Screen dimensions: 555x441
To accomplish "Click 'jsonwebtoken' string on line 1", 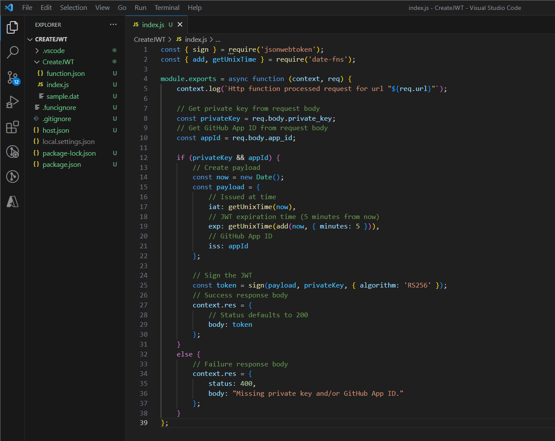I will tap(288, 49).
